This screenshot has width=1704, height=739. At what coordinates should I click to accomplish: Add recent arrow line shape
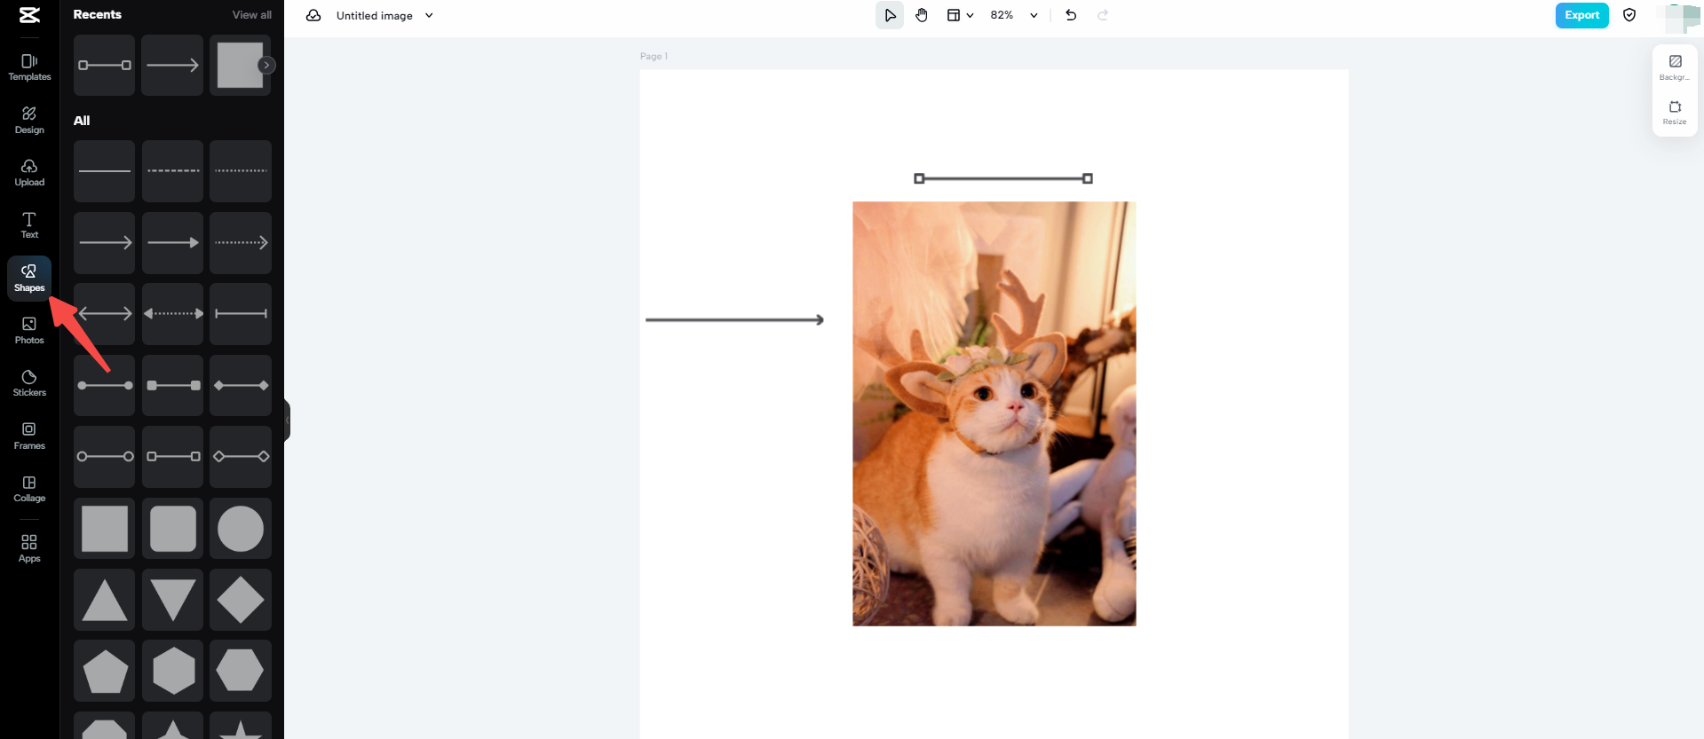coord(172,65)
